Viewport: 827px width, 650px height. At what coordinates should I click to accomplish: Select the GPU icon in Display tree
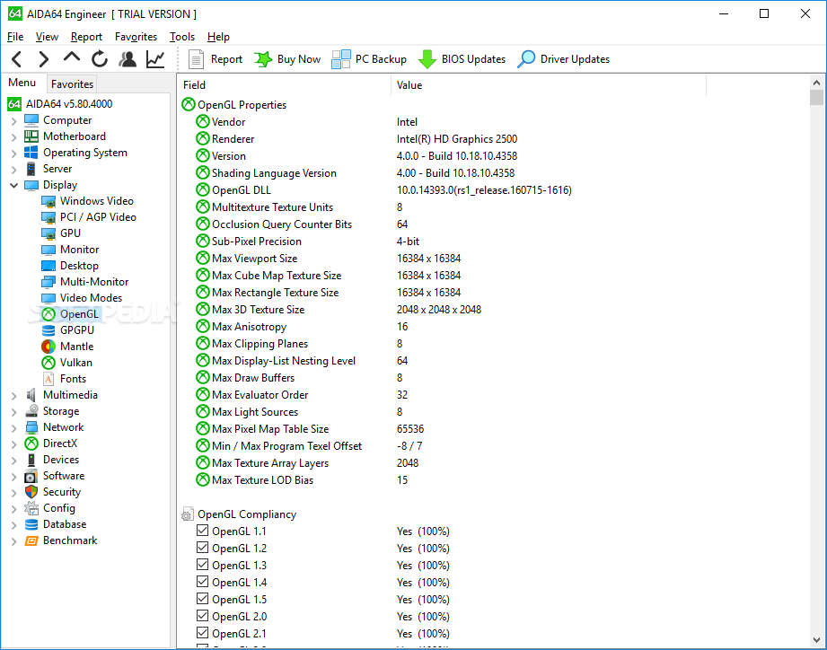click(48, 233)
